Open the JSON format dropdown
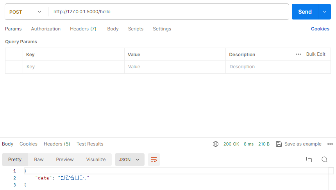 (130, 160)
